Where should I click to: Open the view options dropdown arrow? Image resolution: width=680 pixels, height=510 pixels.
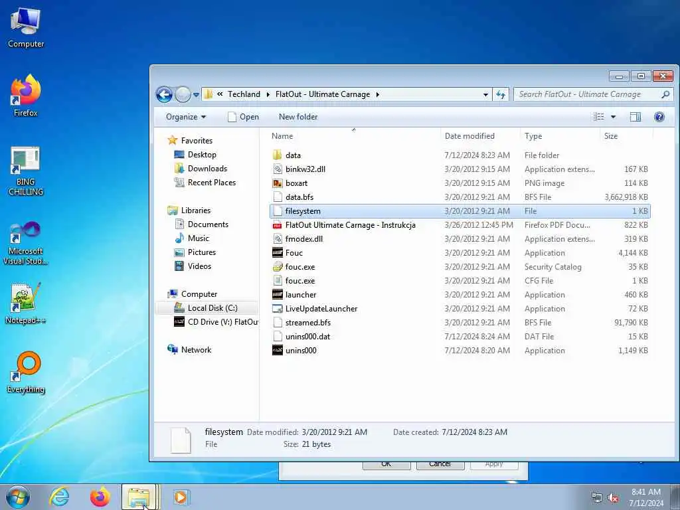coord(613,117)
